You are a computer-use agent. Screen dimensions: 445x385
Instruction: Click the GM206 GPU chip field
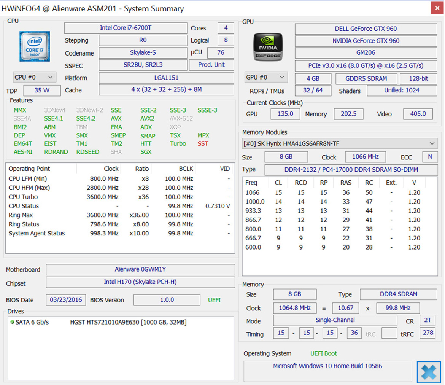366,53
